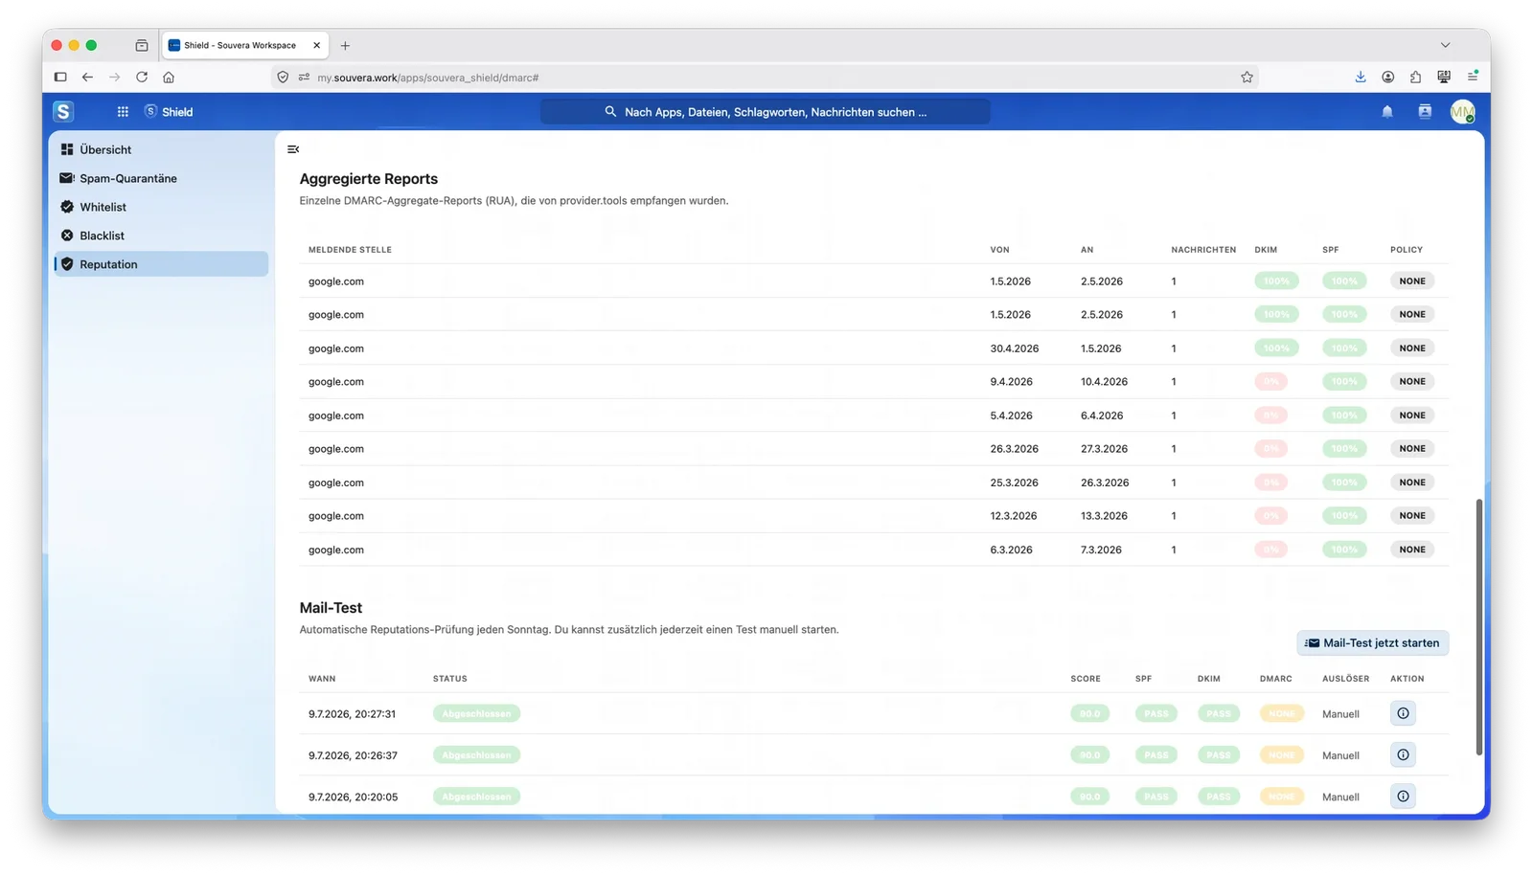Click the Abgeschlossen status for 20:27:31
This screenshot has height=876, width=1533.
coord(476,713)
